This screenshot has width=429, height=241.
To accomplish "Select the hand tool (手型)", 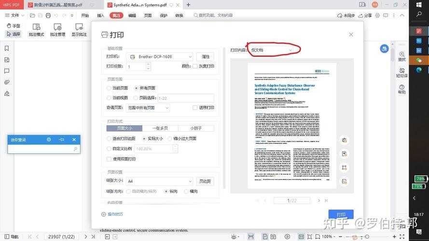I will point(14,26).
